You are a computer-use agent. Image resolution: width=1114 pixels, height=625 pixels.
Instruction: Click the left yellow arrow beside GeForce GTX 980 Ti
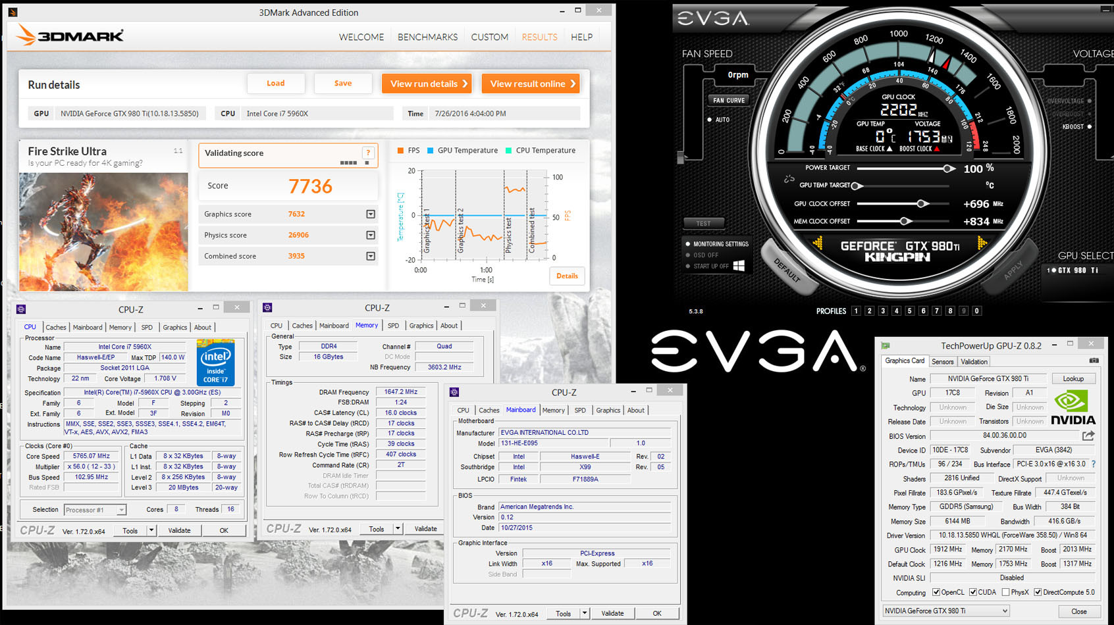(x=818, y=243)
